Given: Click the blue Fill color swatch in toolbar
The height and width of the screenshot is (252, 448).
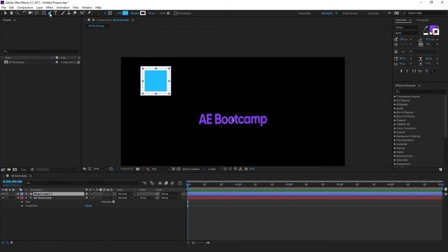Looking at the screenshot, I should [x=125, y=13].
